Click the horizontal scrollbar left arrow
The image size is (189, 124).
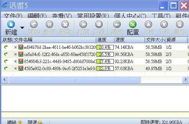click(x=5, y=80)
